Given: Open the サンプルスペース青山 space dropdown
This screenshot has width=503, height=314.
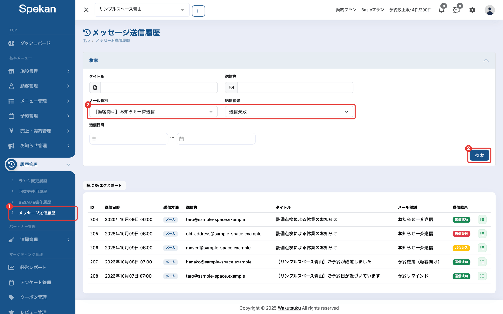Looking at the screenshot, I should [142, 10].
